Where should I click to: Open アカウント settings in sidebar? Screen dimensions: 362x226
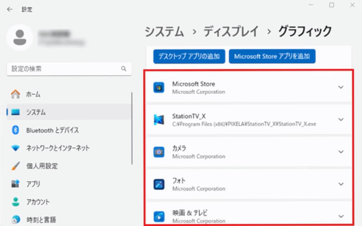[69, 202]
